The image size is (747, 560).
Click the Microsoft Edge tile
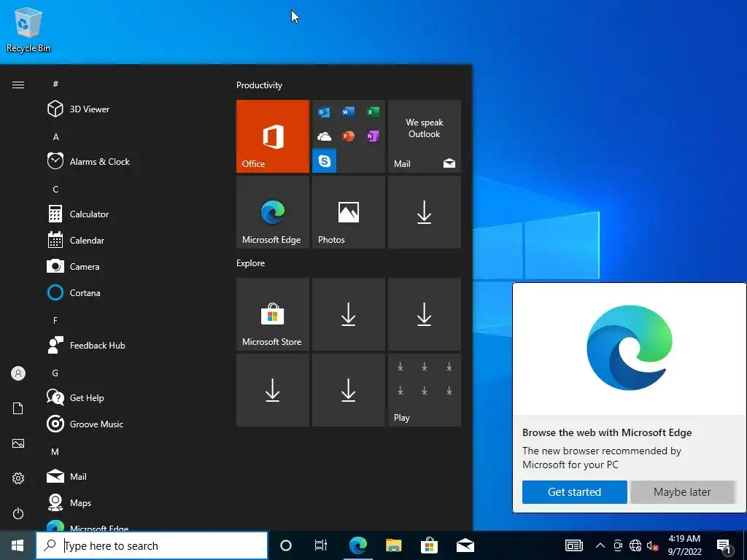pyautogui.click(x=273, y=212)
